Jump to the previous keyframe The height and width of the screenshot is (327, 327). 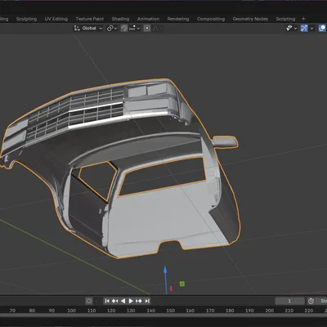(x=115, y=301)
